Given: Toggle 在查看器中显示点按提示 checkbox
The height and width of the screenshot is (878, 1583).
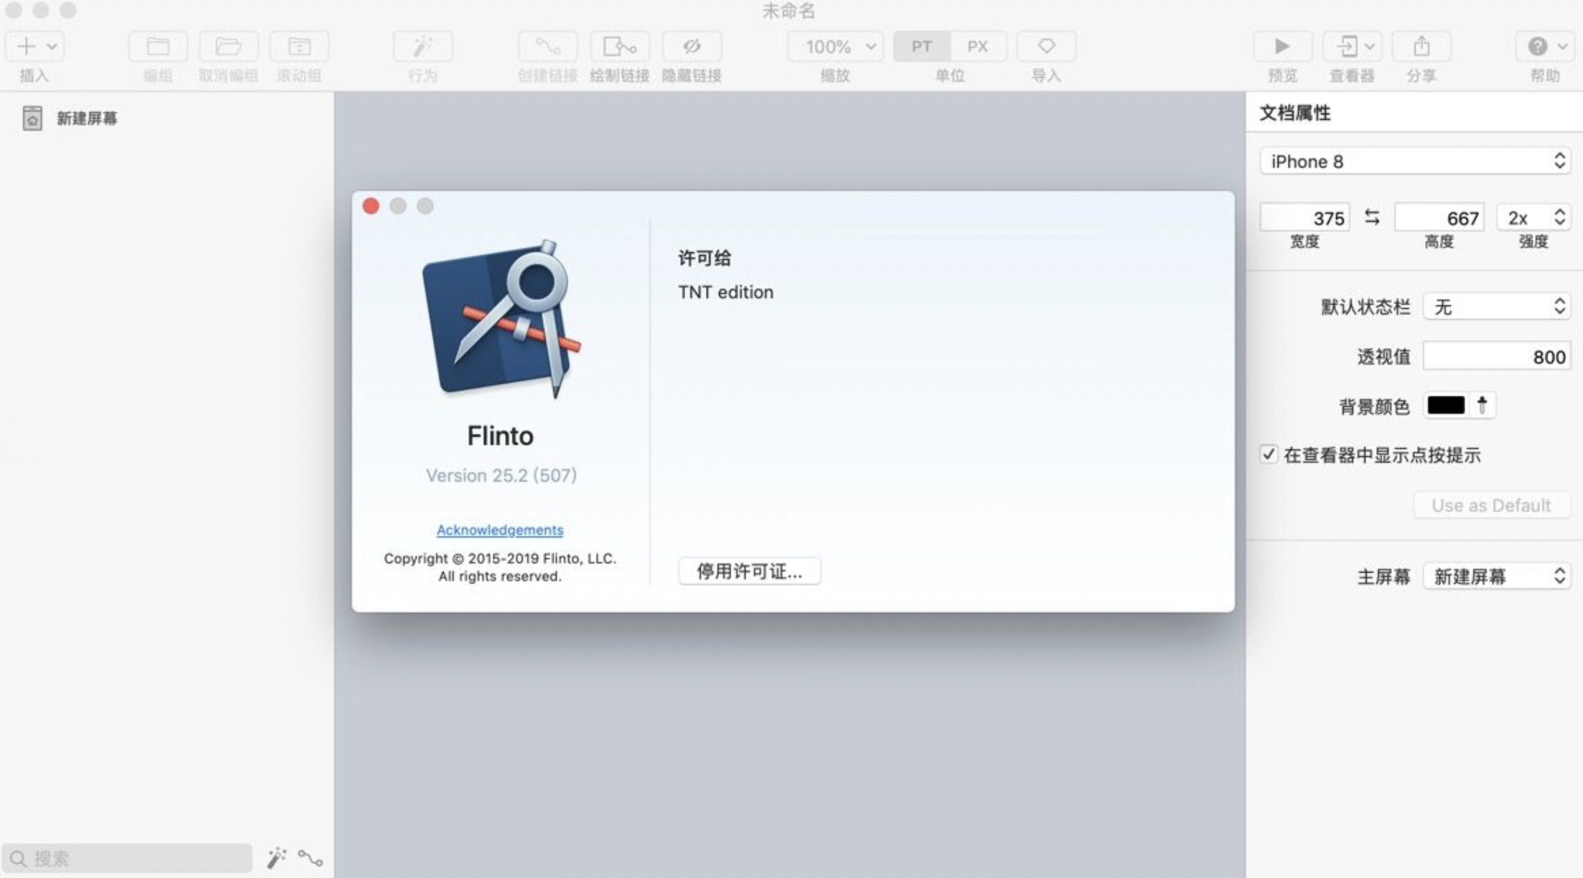Looking at the screenshot, I should (x=1268, y=454).
